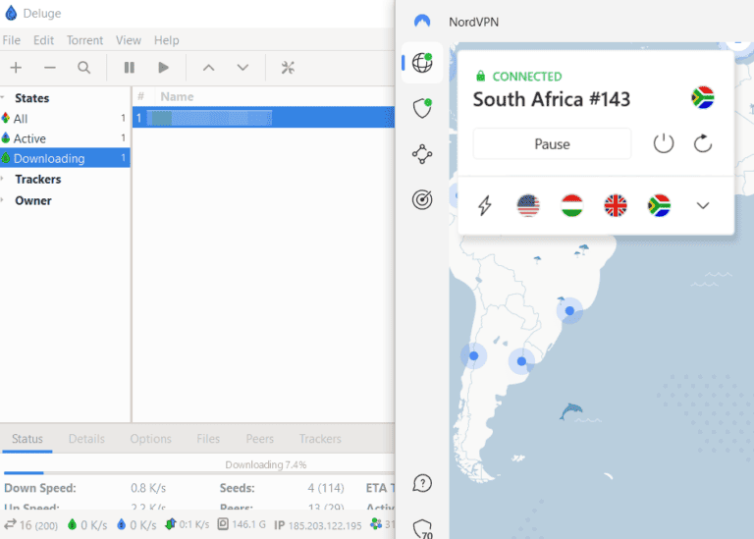Image resolution: width=754 pixels, height=539 pixels.
Task: Sort torrents by Name column header
Action: click(177, 96)
